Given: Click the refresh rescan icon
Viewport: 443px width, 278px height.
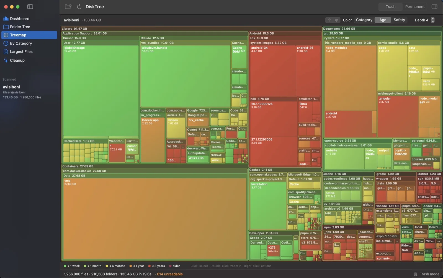Looking at the screenshot, I should 79,7.
